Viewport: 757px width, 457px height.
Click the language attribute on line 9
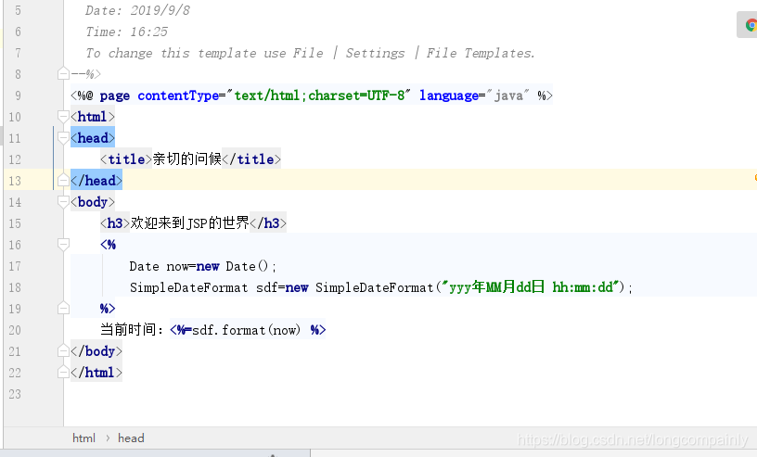tap(448, 95)
